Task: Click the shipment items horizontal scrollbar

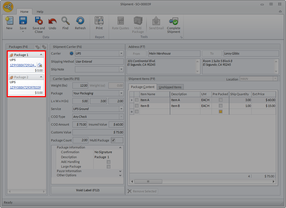Action: (148, 182)
